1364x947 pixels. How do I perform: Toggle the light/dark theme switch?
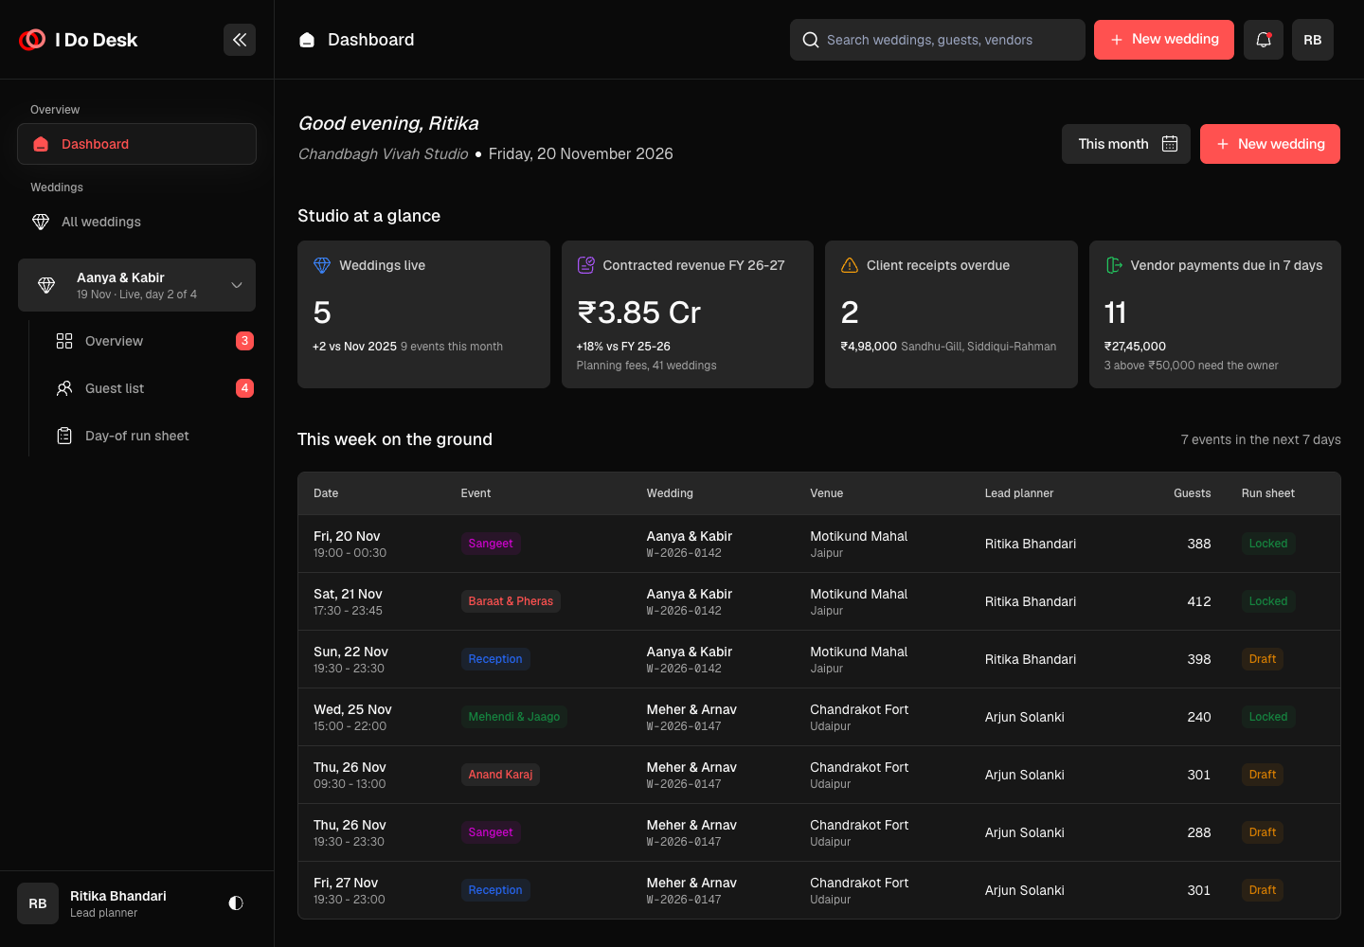(236, 903)
